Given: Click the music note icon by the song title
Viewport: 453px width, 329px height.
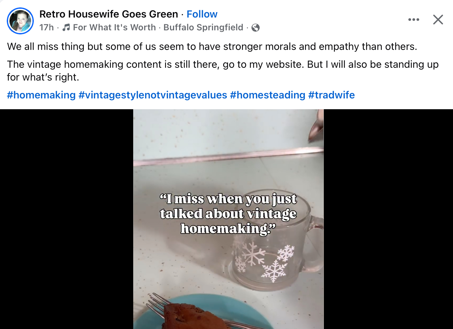Looking at the screenshot, I should point(66,27).
